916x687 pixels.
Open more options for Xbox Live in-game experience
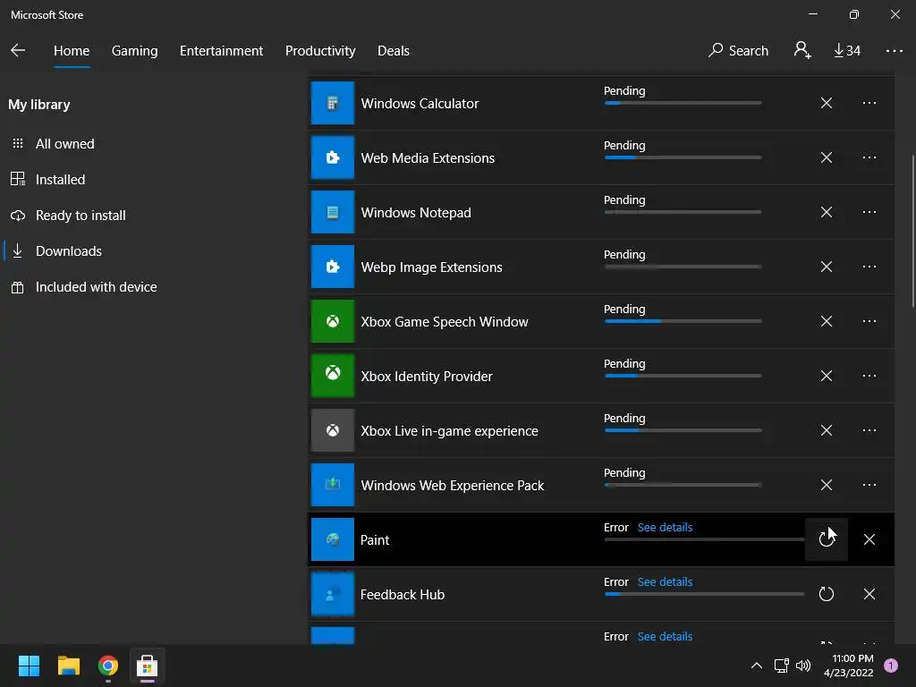tap(869, 430)
